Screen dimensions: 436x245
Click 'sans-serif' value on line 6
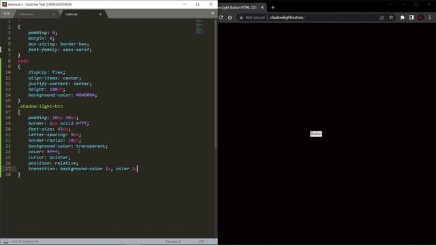coord(76,50)
